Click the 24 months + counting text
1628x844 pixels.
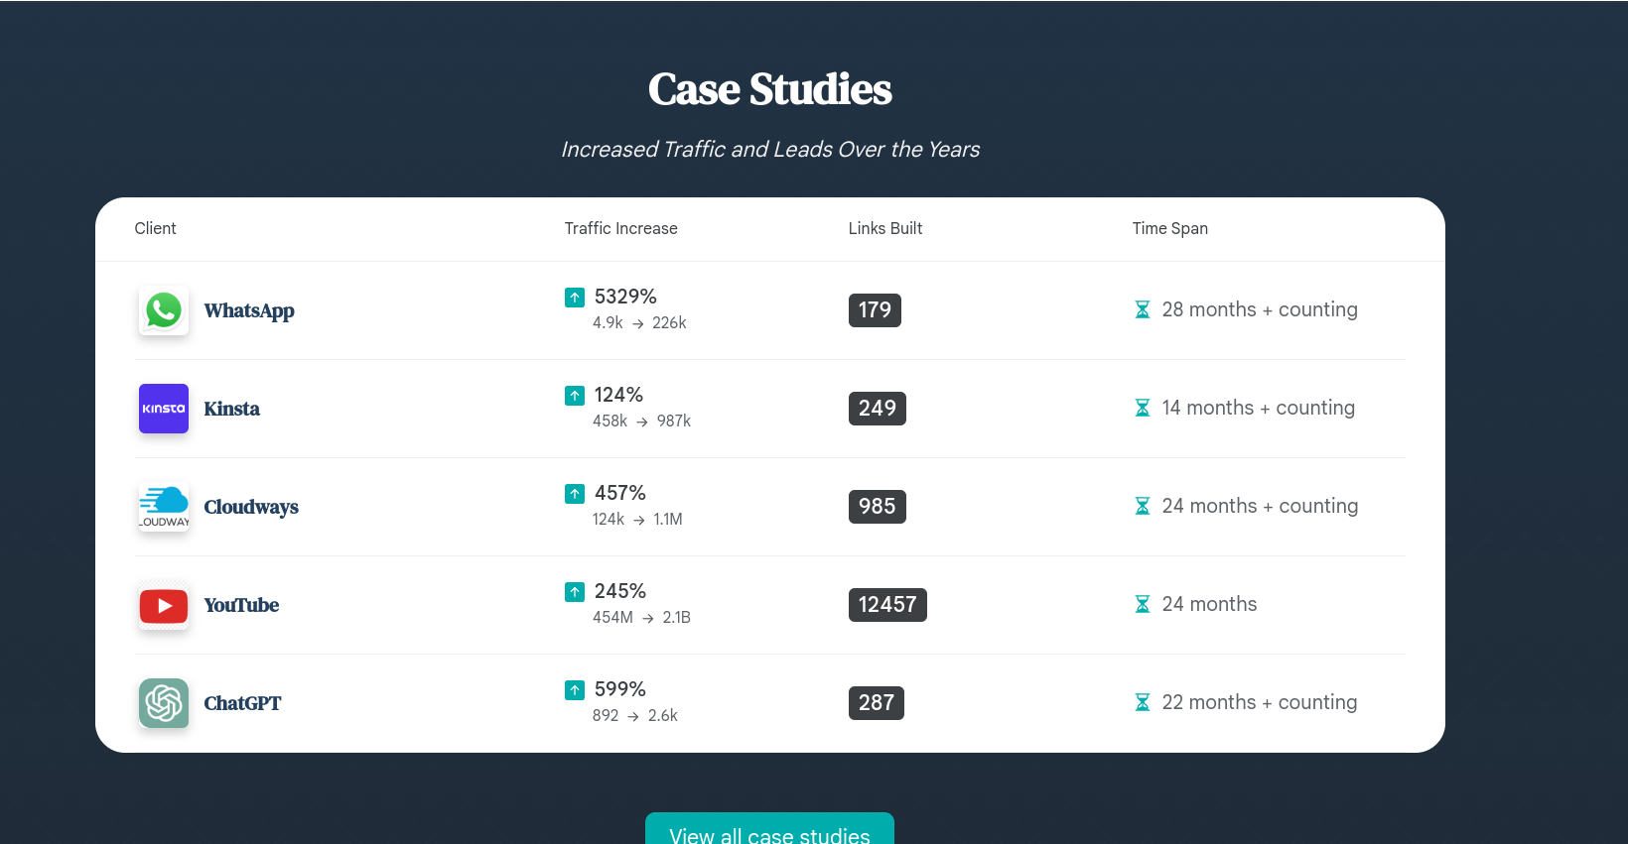(1260, 506)
